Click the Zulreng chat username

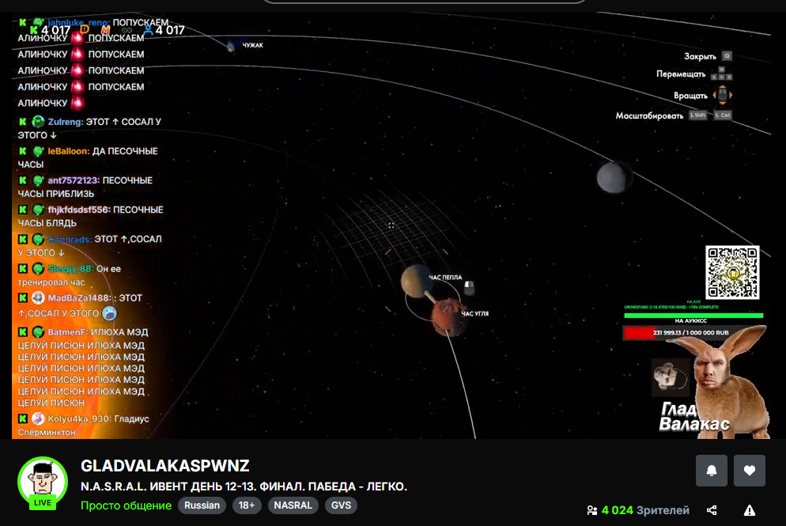(65, 122)
